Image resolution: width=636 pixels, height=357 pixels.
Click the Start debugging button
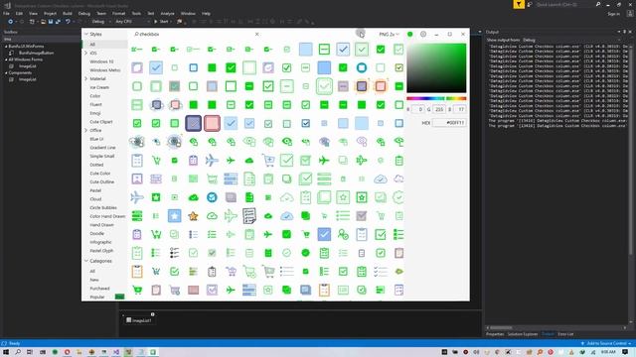(x=161, y=22)
